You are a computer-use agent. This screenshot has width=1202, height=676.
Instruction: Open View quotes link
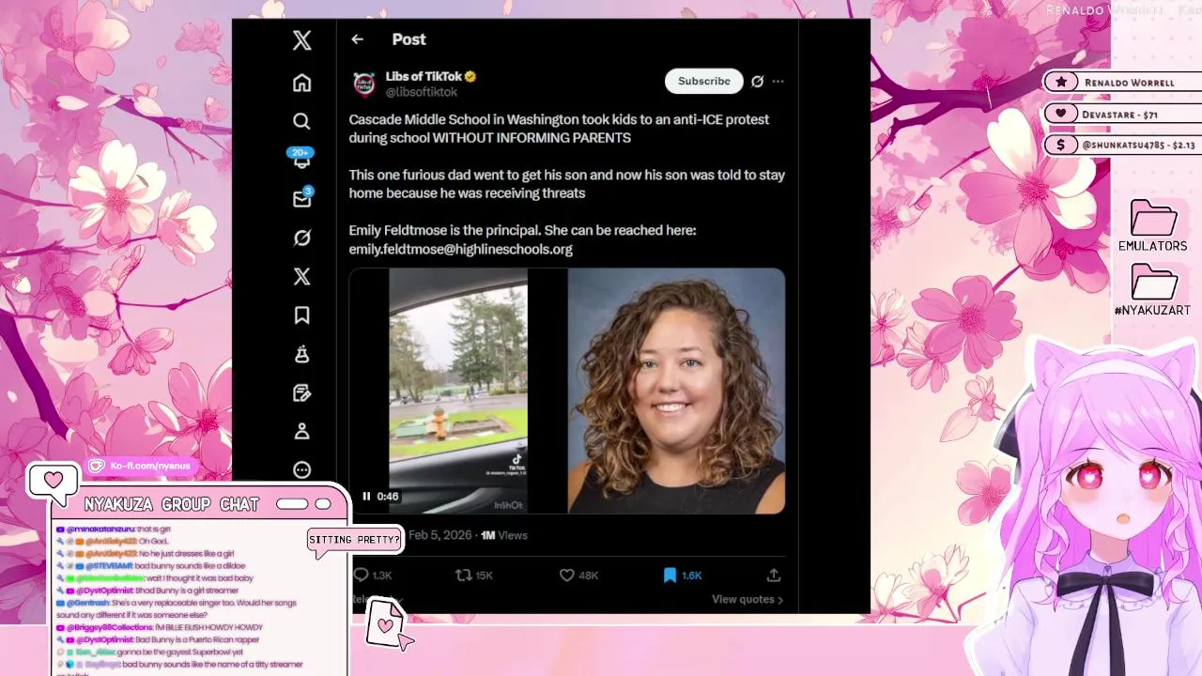tap(747, 599)
